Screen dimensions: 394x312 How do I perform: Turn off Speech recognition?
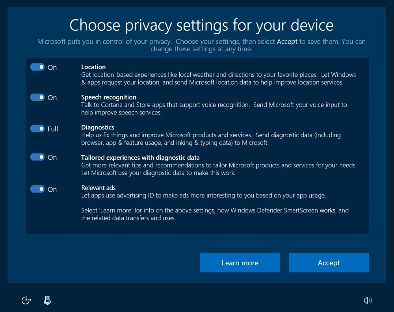[37, 97]
